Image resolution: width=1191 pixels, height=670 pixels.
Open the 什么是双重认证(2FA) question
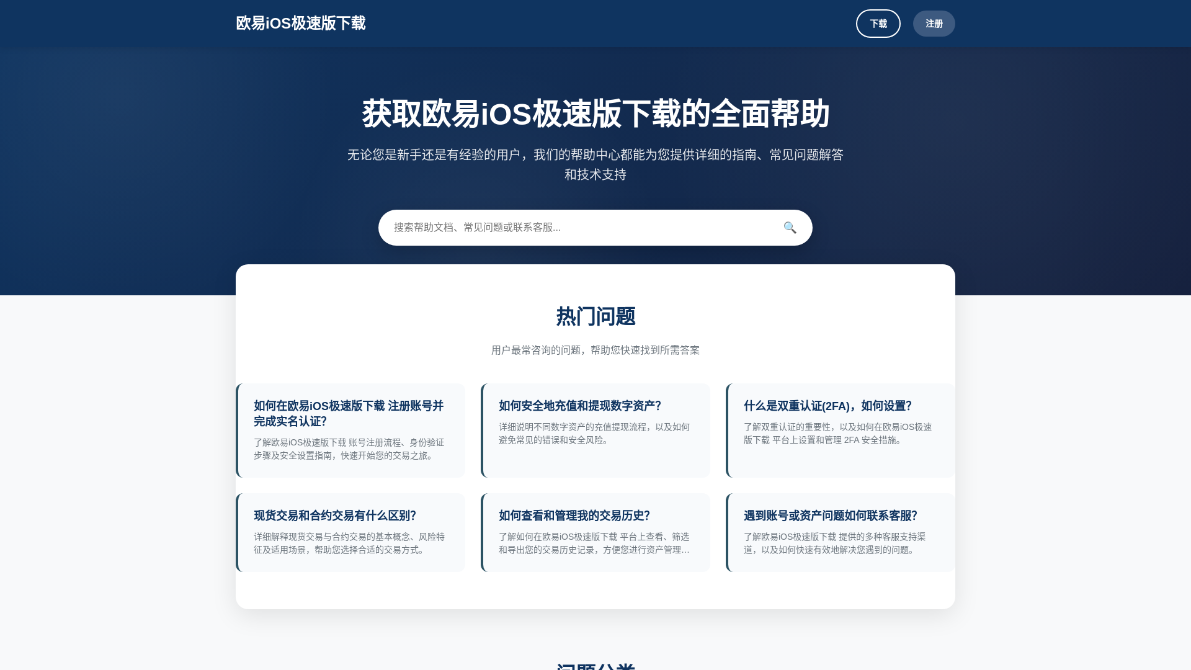pos(841,431)
